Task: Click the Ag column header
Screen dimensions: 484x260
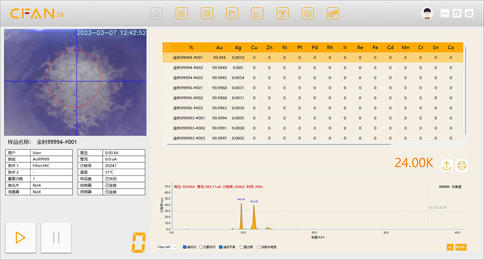Action: coord(238,47)
